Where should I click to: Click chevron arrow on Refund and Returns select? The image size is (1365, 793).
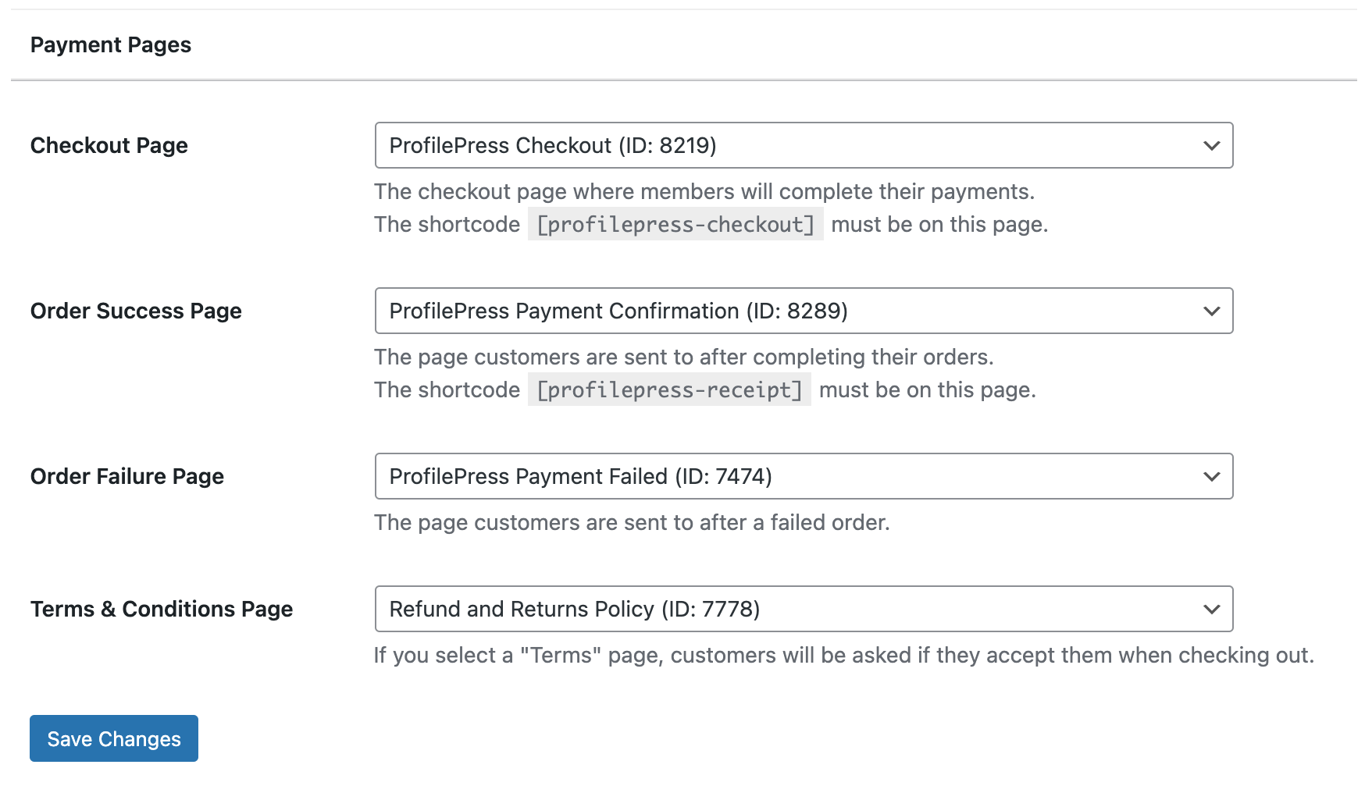pyautogui.click(x=1212, y=610)
